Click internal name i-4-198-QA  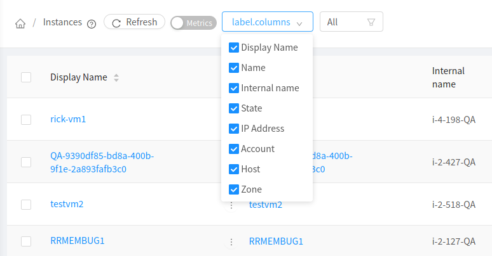tap(454, 120)
